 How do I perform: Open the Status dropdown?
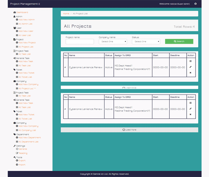point(146,41)
